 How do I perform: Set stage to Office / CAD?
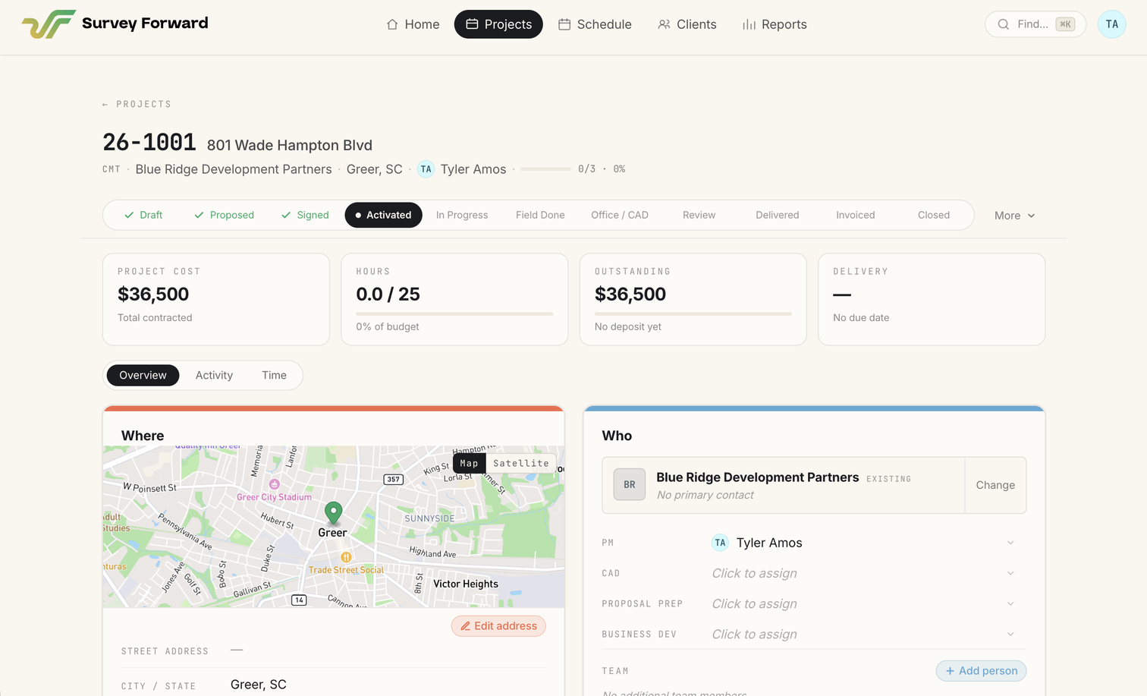point(620,215)
